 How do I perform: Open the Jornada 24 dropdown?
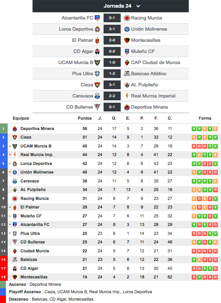coord(138,6)
